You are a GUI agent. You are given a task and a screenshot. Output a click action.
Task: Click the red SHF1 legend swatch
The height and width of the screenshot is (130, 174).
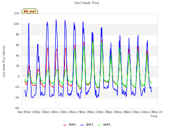click(x=65, y=125)
